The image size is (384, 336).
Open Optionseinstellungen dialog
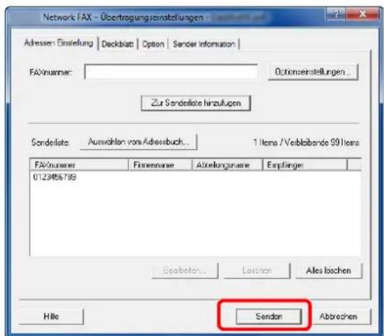313,72
